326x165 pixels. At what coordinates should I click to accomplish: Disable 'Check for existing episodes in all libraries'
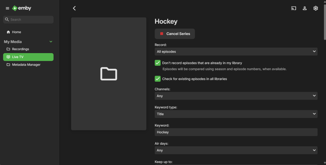158,79
